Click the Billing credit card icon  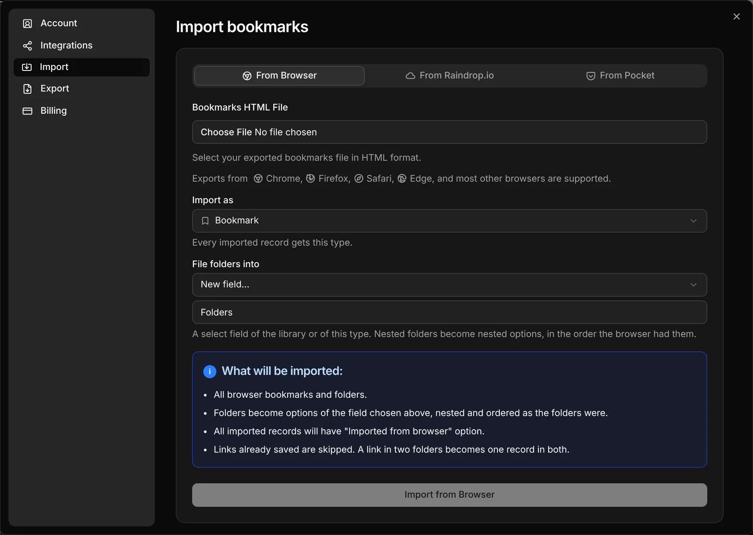pos(27,111)
